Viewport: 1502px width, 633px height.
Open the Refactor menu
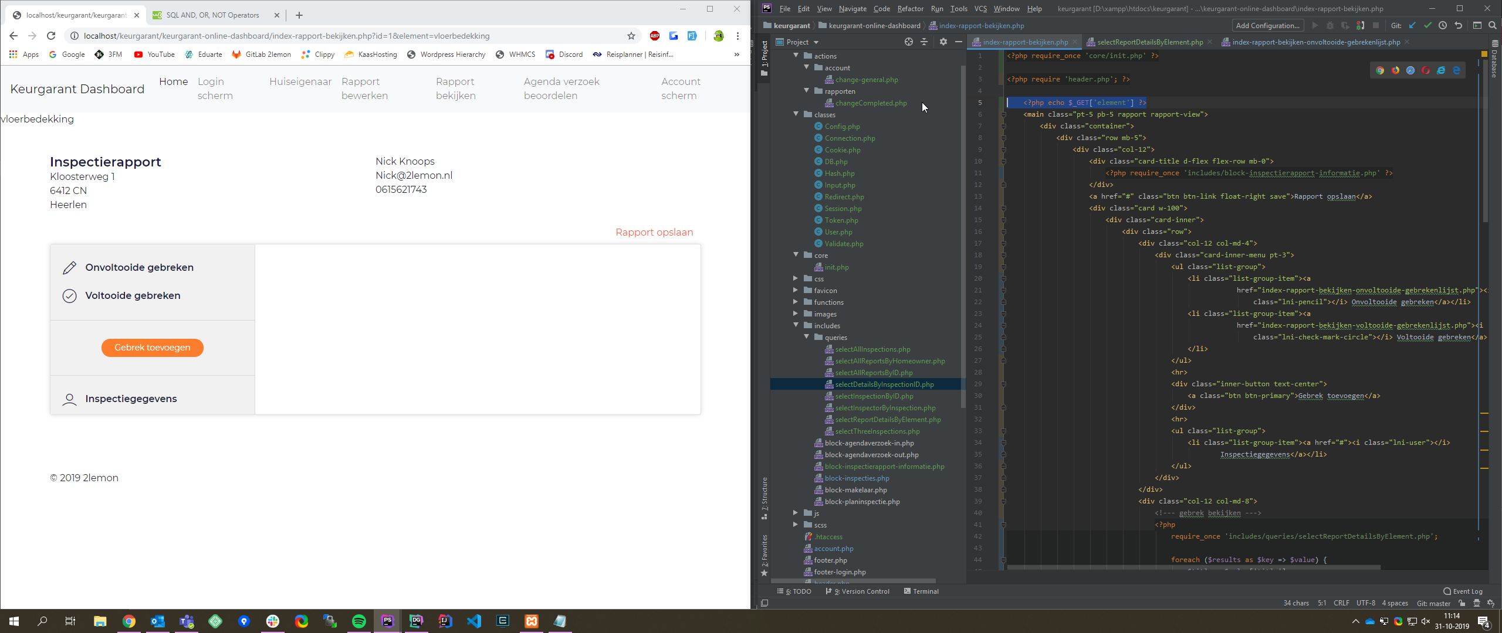[x=910, y=9]
